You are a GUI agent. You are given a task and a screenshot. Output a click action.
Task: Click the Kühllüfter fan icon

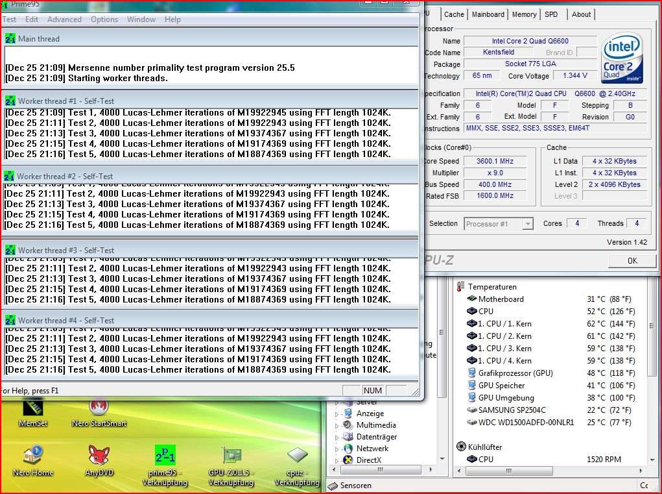(461, 447)
